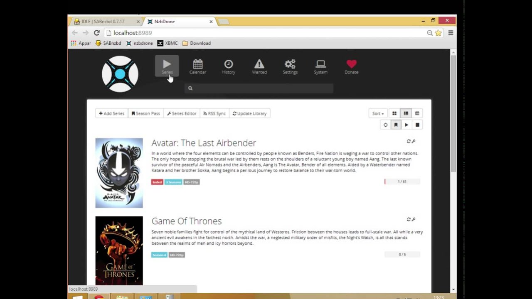Go forward in the browser

tap(86, 33)
